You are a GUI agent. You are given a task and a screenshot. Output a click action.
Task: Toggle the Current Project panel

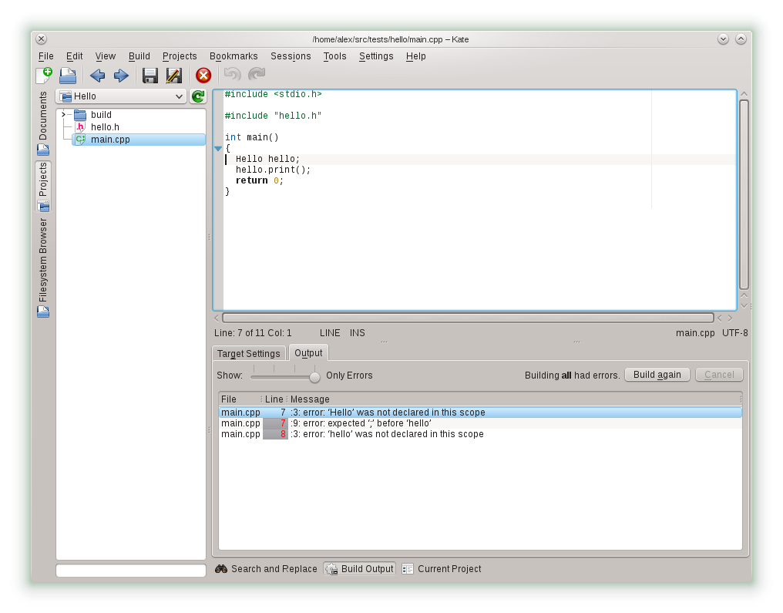(442, 569)
